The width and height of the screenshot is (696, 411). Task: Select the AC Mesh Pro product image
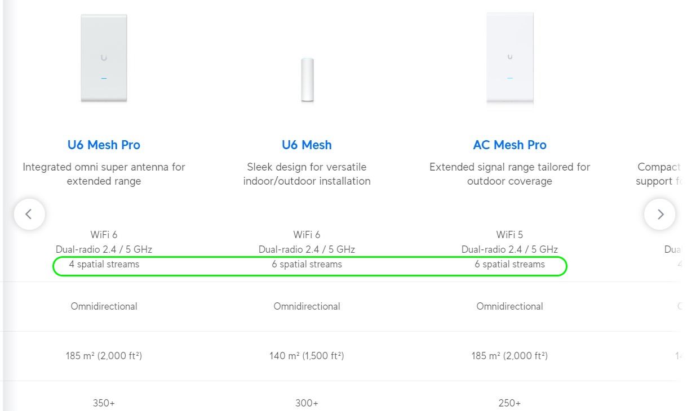pyautogui.click(x=510, y=58)
